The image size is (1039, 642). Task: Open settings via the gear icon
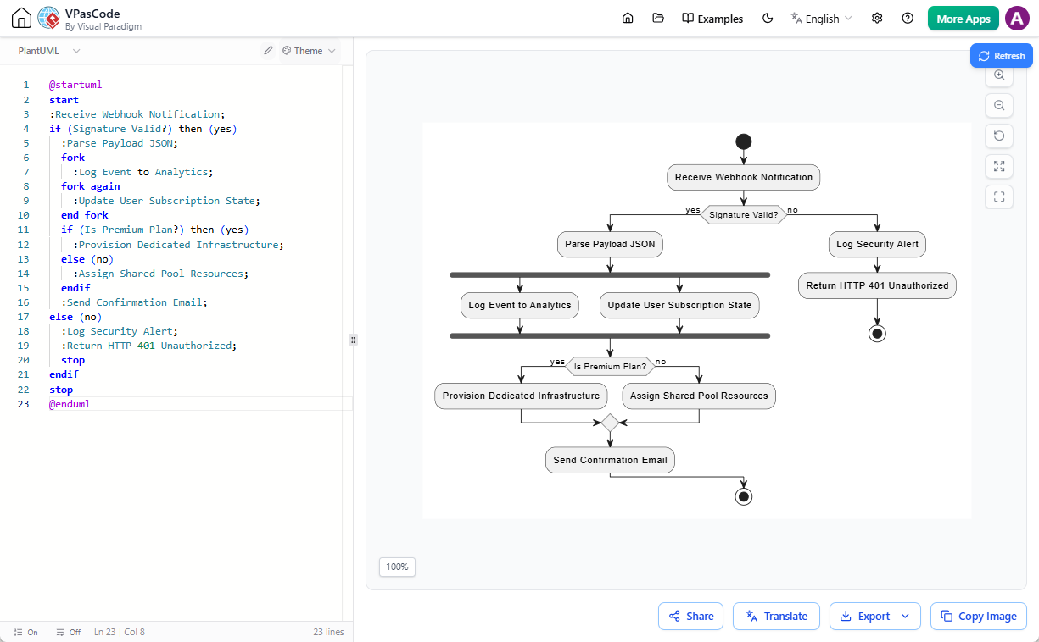tap(877, 19)
